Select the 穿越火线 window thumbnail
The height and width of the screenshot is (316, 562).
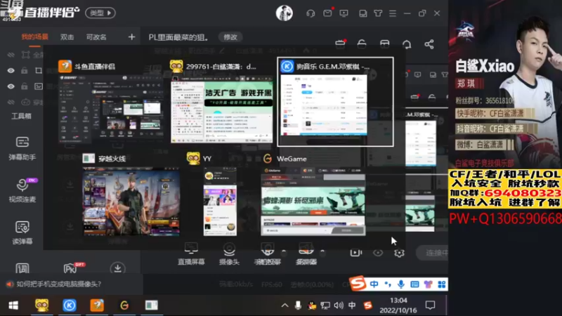point(131,195)
